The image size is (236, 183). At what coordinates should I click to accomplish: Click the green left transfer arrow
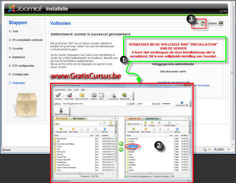coord(121,144)
